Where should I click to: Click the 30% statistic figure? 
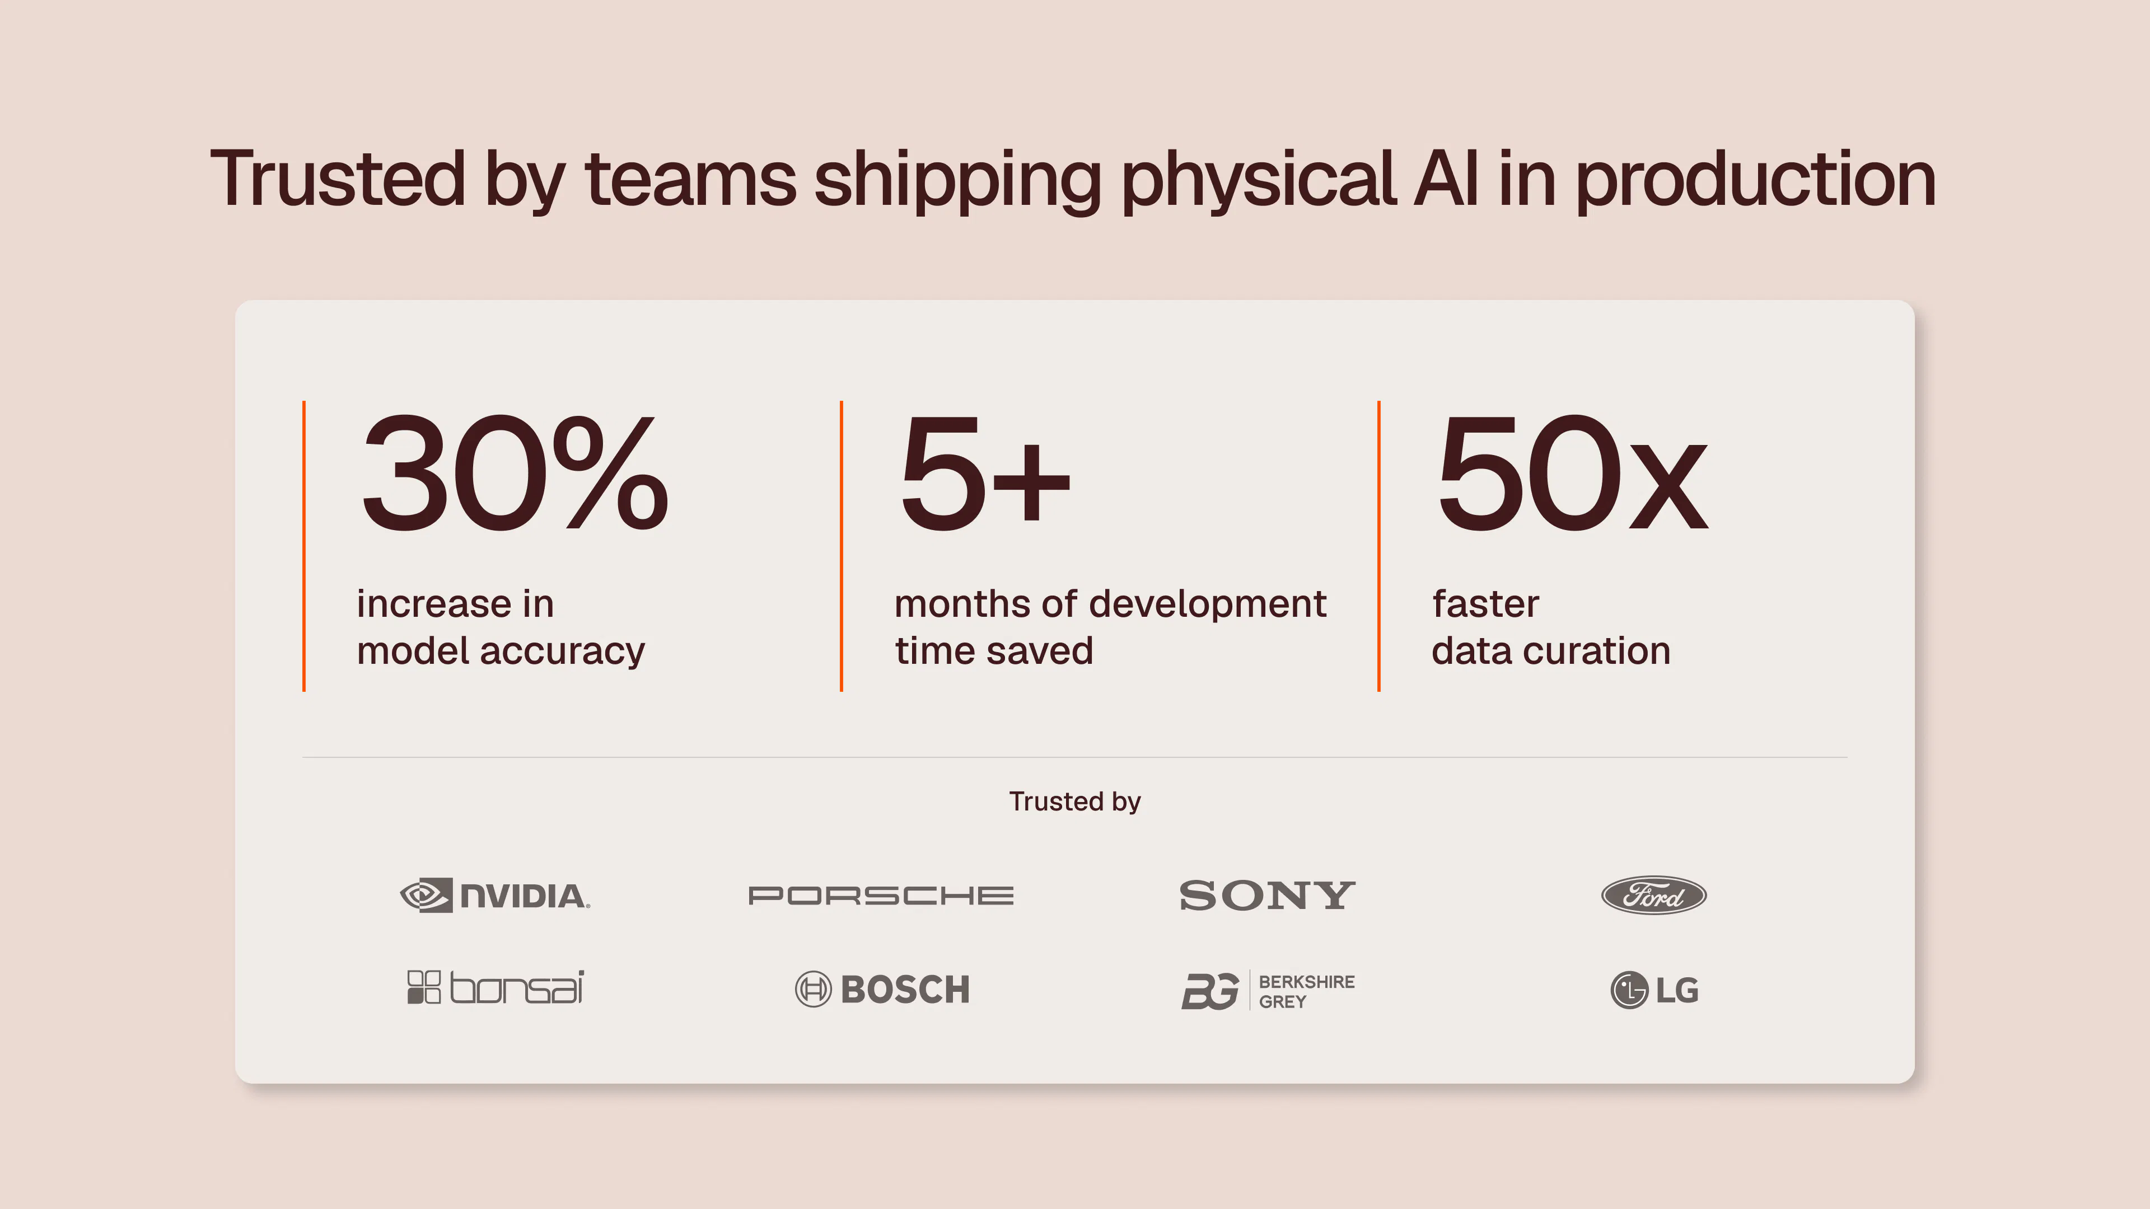pos(514,473)
